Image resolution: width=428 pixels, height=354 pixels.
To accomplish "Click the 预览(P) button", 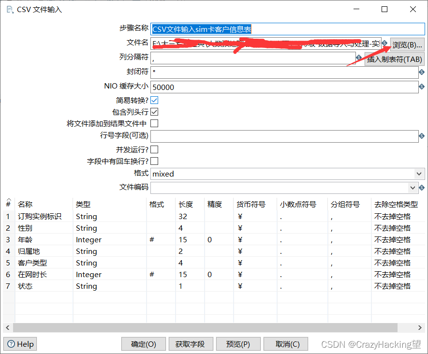I will click(238, 344).
